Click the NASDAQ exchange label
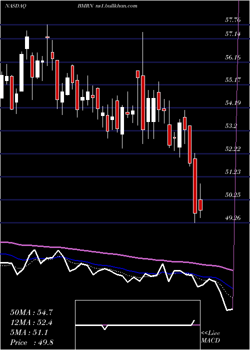 point(14,6)
